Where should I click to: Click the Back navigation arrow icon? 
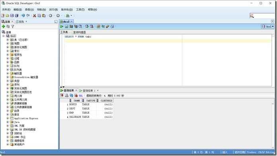[x=51, y=15]
